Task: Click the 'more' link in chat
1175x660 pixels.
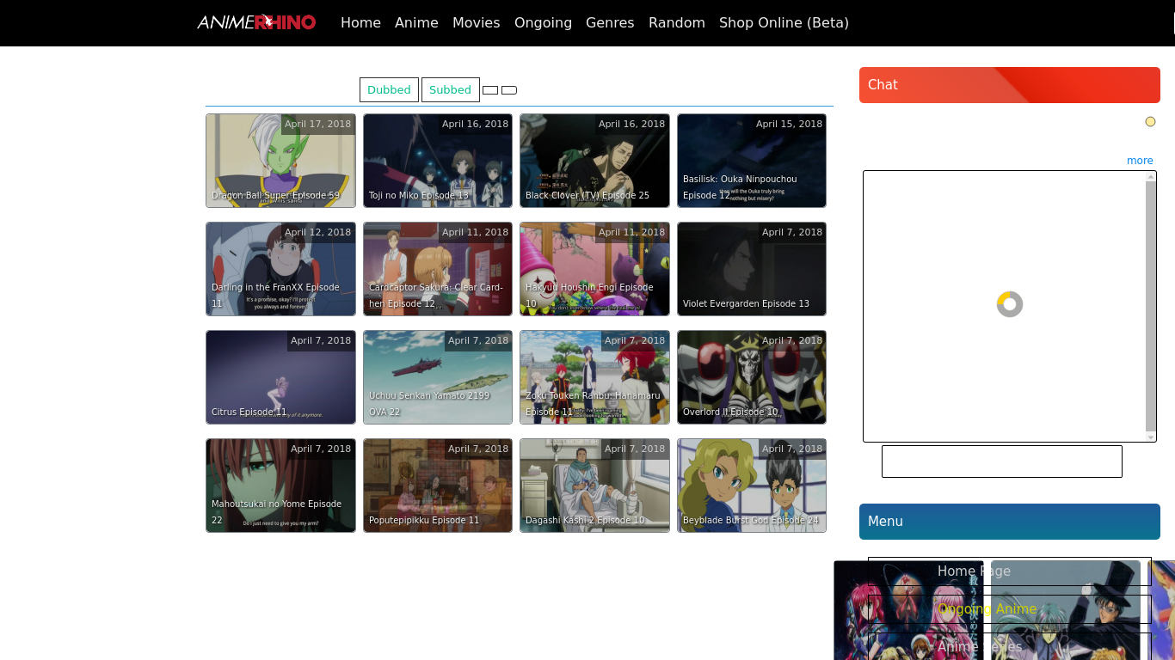Action: (1140, 161)
